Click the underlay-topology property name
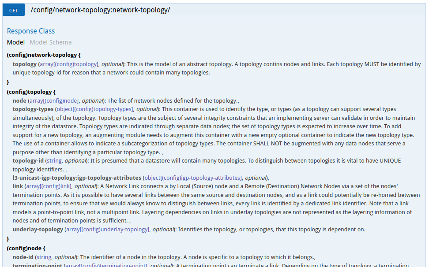The image size is (429, 267). (x=38, y=229)
